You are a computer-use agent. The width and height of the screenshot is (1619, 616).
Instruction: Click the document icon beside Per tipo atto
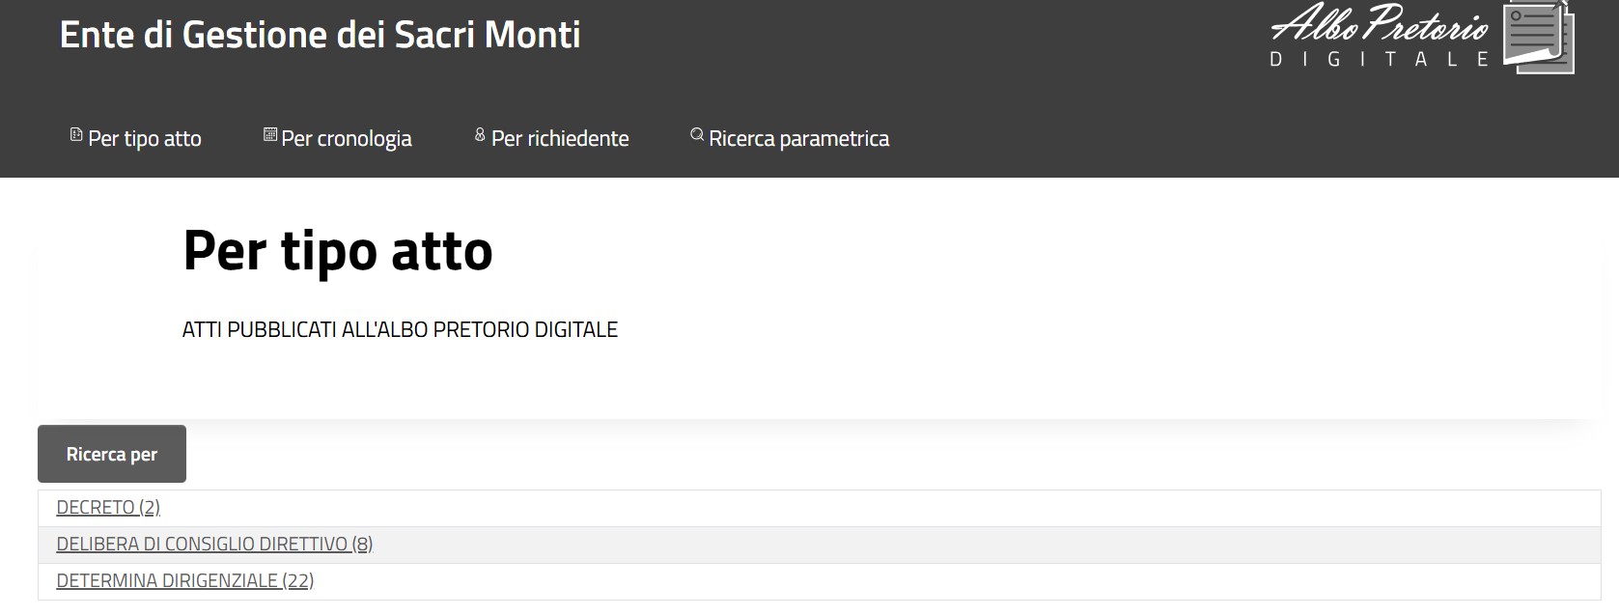[76, 135]
